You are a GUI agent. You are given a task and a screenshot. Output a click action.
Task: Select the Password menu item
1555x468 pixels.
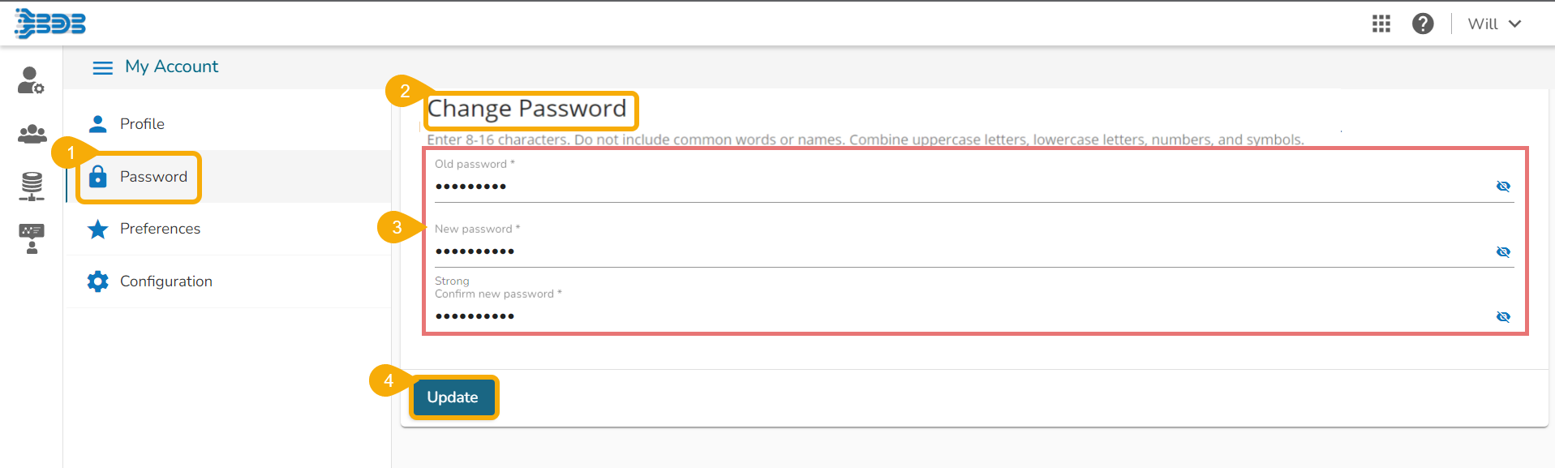[x=152, y=177]
